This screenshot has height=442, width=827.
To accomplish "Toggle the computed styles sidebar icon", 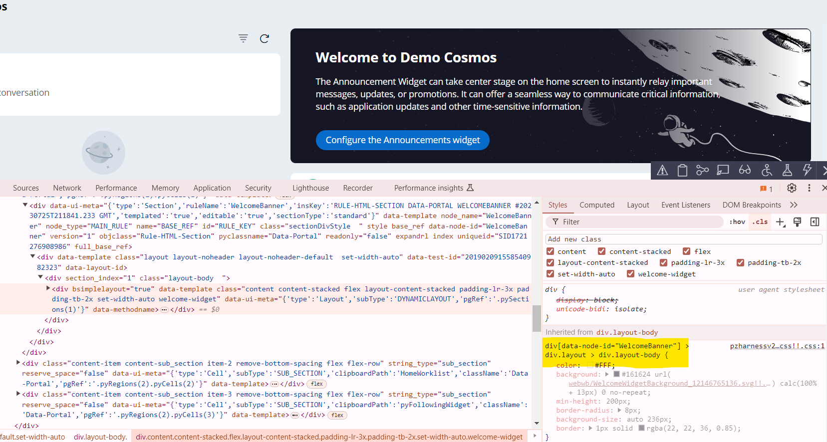I will pos(815,222).
